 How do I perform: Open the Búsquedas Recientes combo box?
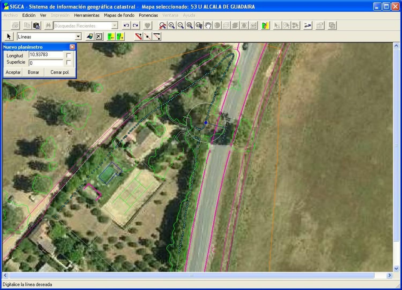(115, 26)
